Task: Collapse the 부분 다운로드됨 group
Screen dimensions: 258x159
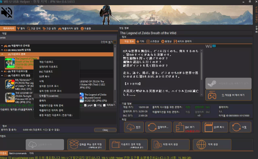Action: 2,71
